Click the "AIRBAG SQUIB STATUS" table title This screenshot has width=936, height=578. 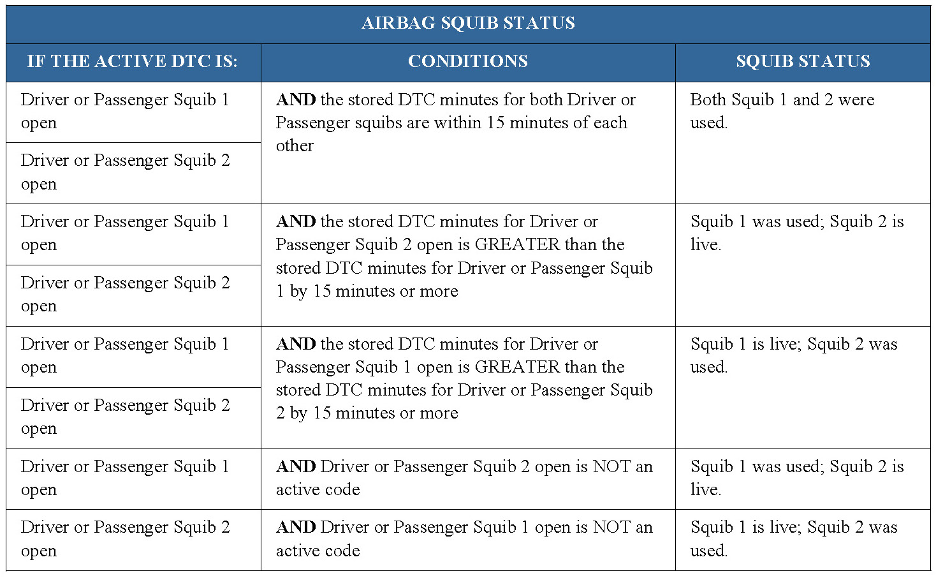pyautogui.click(x=468, y=24)
